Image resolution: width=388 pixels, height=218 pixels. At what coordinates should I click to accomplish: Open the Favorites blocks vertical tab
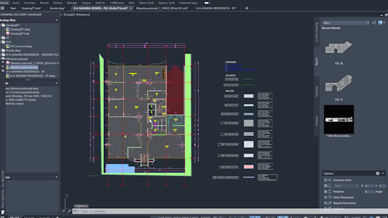pos(317,91)
